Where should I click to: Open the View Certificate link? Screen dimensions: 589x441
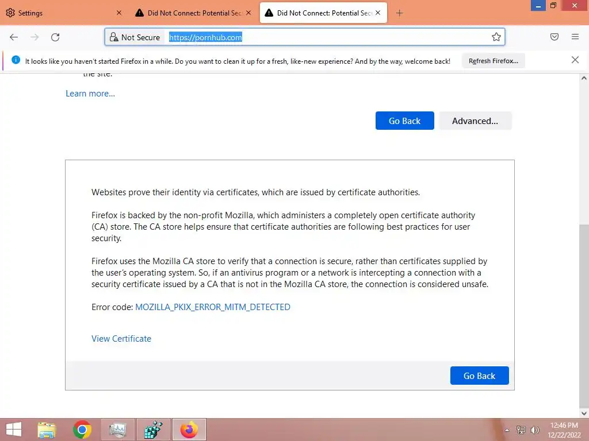point(121,339)
